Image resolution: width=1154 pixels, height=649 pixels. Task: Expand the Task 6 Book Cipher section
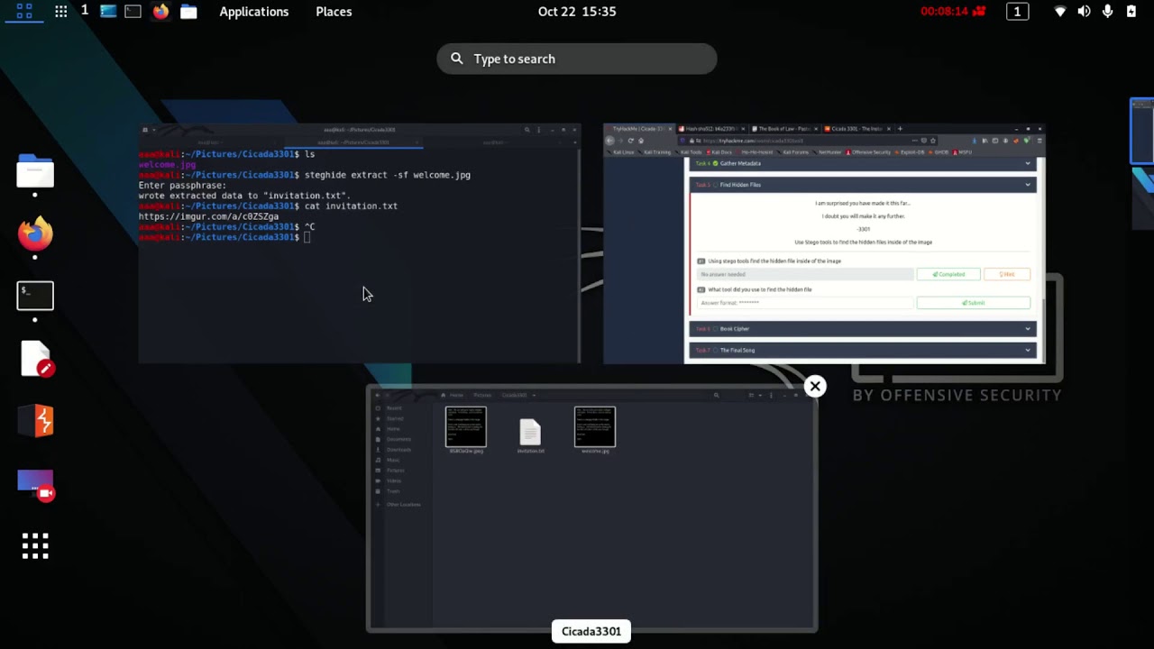[863, 328]
